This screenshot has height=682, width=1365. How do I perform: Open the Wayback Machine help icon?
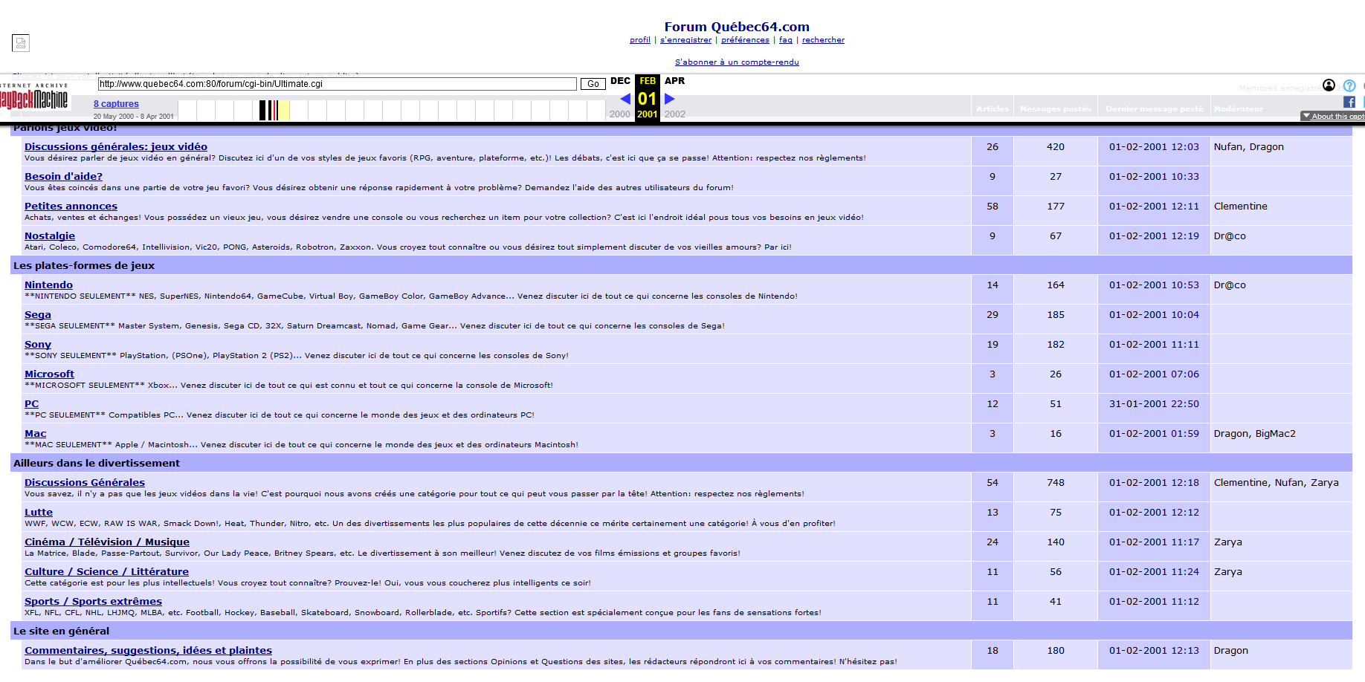(x=1349, y=85)
